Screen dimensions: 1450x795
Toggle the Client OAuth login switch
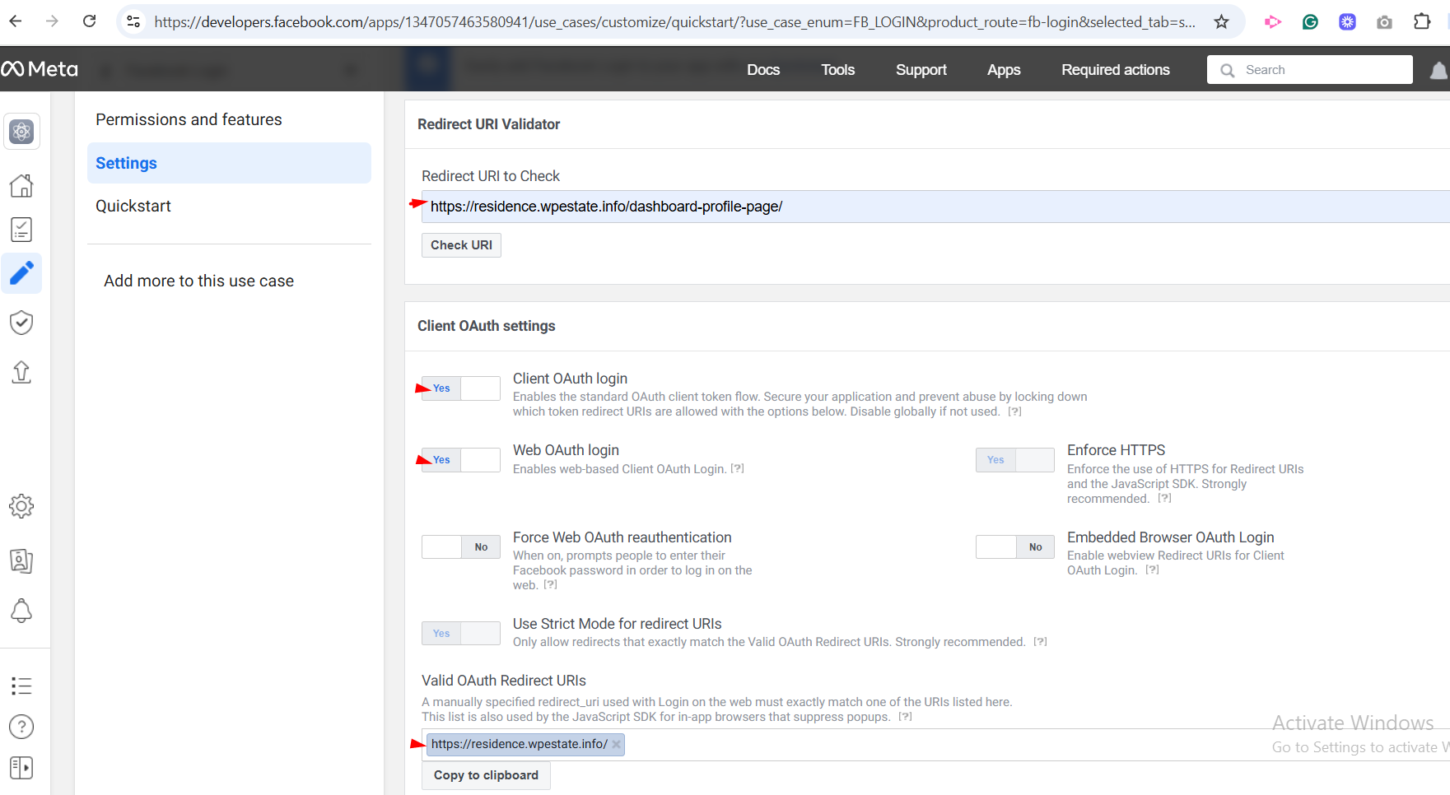pos(460,388)
